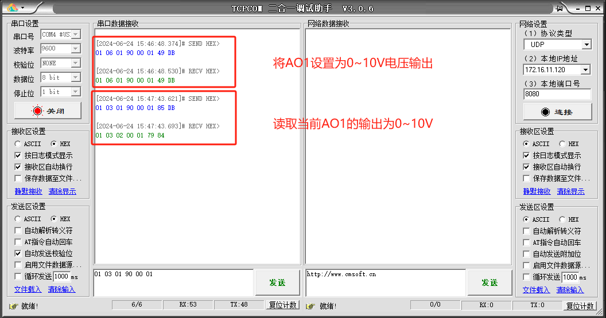This screenshot has width=606, height=318.
Task: Click the serial 发送 button
Action: pos(278,283)
